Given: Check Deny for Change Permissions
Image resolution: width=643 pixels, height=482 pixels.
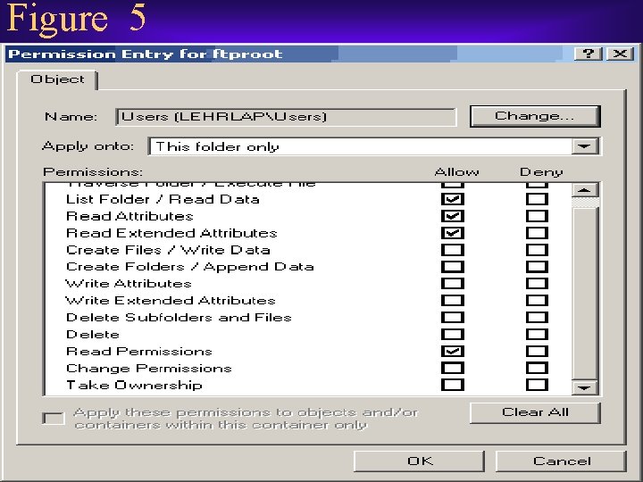Looking at the screenshot, I should coord(538,368).
